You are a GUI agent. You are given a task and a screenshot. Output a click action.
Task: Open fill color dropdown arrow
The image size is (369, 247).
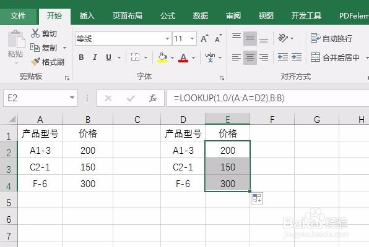point(173,57)
